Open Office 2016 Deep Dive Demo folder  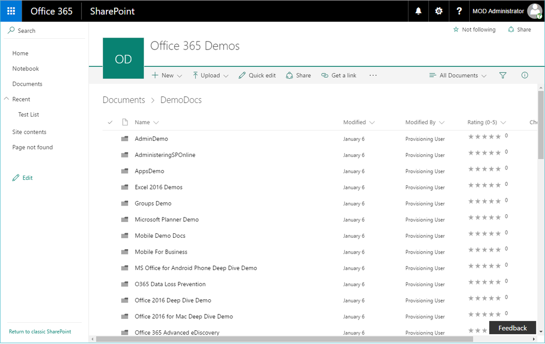[173, 300]
